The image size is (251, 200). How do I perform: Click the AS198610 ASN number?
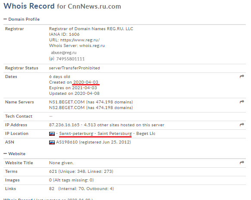[x=67, y=142]
